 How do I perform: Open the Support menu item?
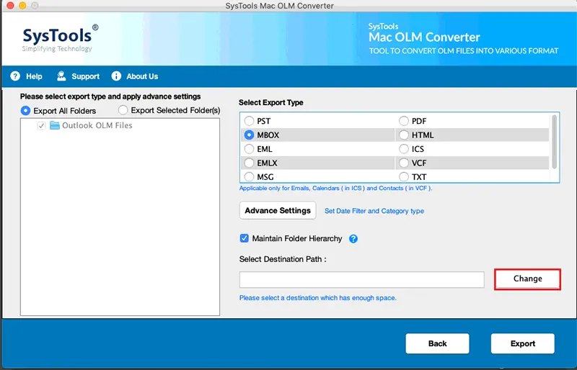(x=85, y=76)
